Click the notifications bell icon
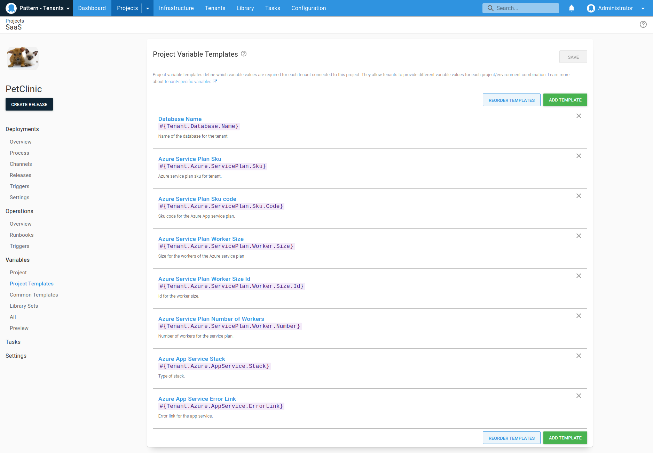The width and height of the screenshot is (653, 453). pos(571,8)
